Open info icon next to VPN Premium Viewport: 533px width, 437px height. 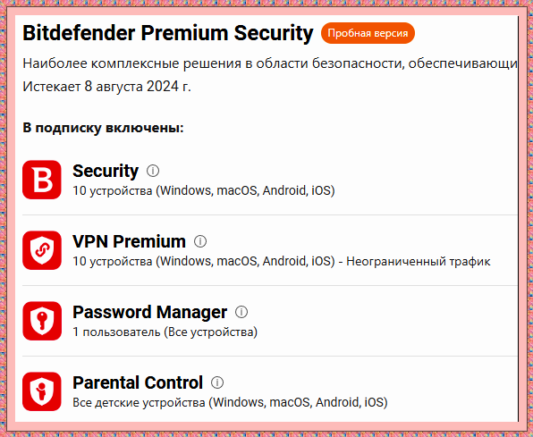pos(200,241)
